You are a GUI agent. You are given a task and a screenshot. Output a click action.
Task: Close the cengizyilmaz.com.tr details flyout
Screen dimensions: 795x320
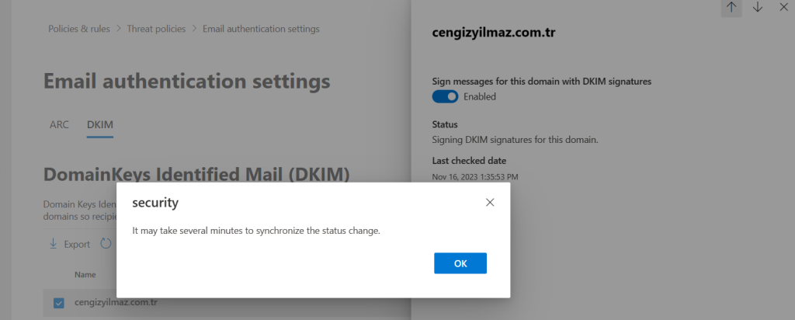coord(784,7)
